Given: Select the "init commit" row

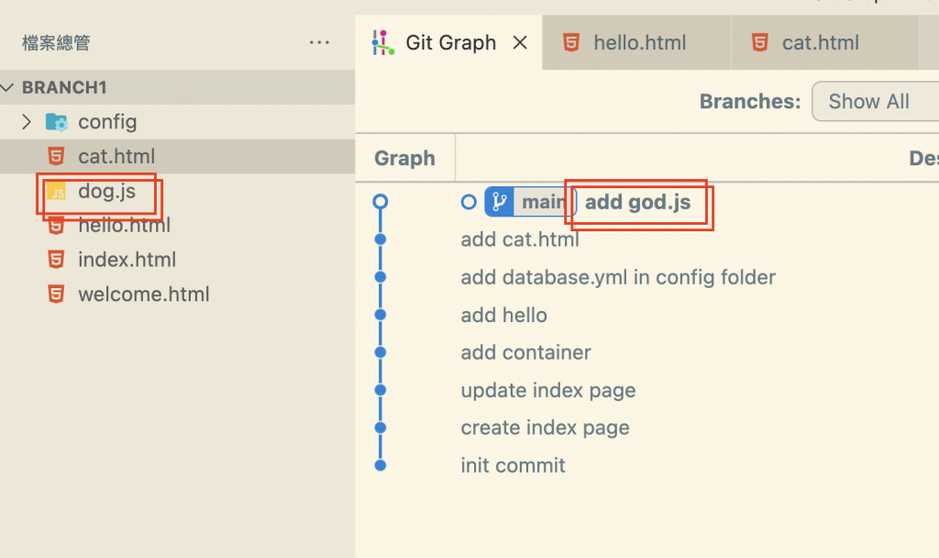Looking at the screenshot, I should (513, 465).
